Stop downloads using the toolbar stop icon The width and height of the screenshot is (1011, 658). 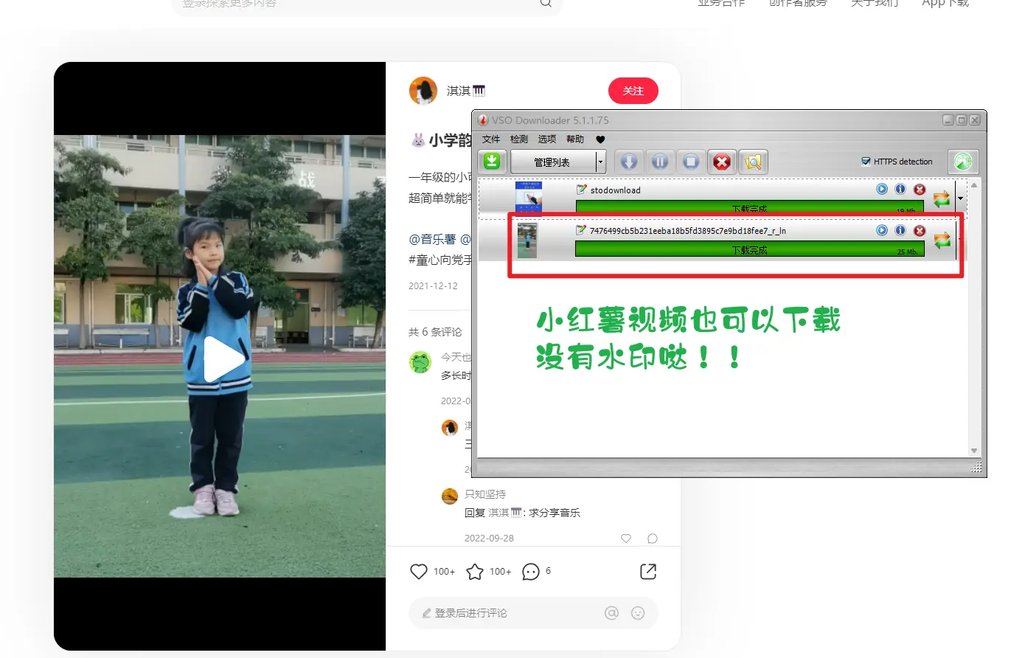[x=691, y=162]
